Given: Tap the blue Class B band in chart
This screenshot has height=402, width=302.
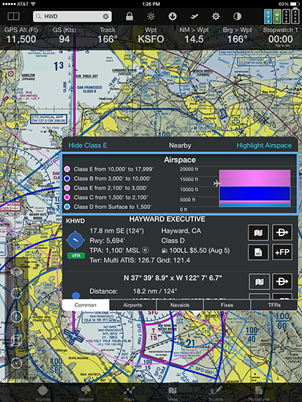Looking at the screenshot, I should pyautogui.click(x=254, y=194).
